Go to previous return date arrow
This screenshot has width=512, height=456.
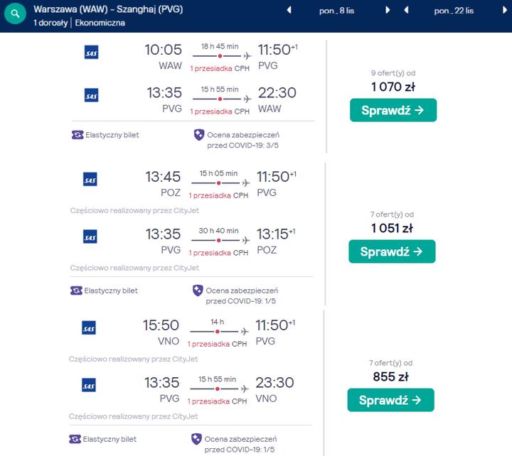click(406, 11)
